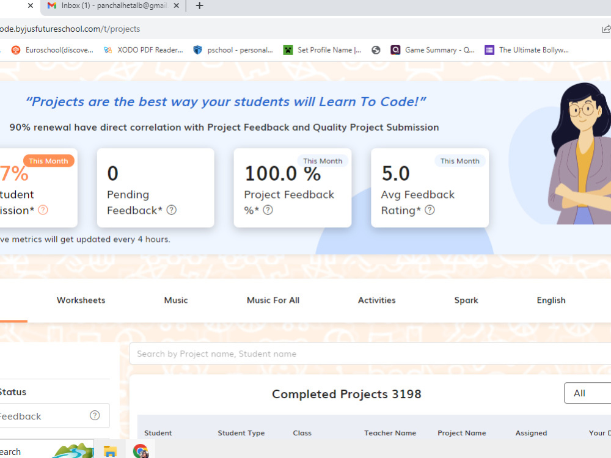
Task: Click the Student Type column header
Action: [x=241, y=433]
